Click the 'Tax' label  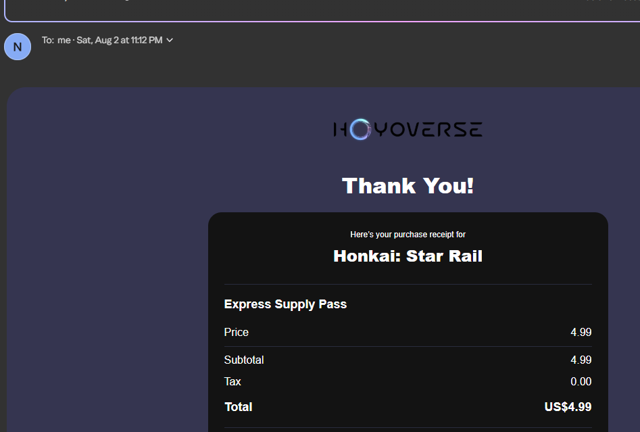[x=232, y=381]
